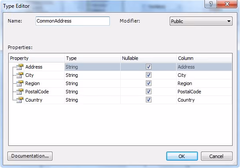Screen dimensions: 240x168
Task: Toggle Nullable checkbox for Address
Action: (x=148, y=67)
